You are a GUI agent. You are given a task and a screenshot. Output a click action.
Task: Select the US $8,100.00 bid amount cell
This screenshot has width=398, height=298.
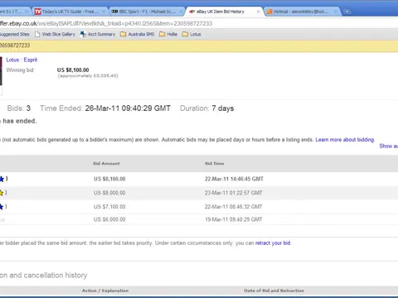coord(109,179)
